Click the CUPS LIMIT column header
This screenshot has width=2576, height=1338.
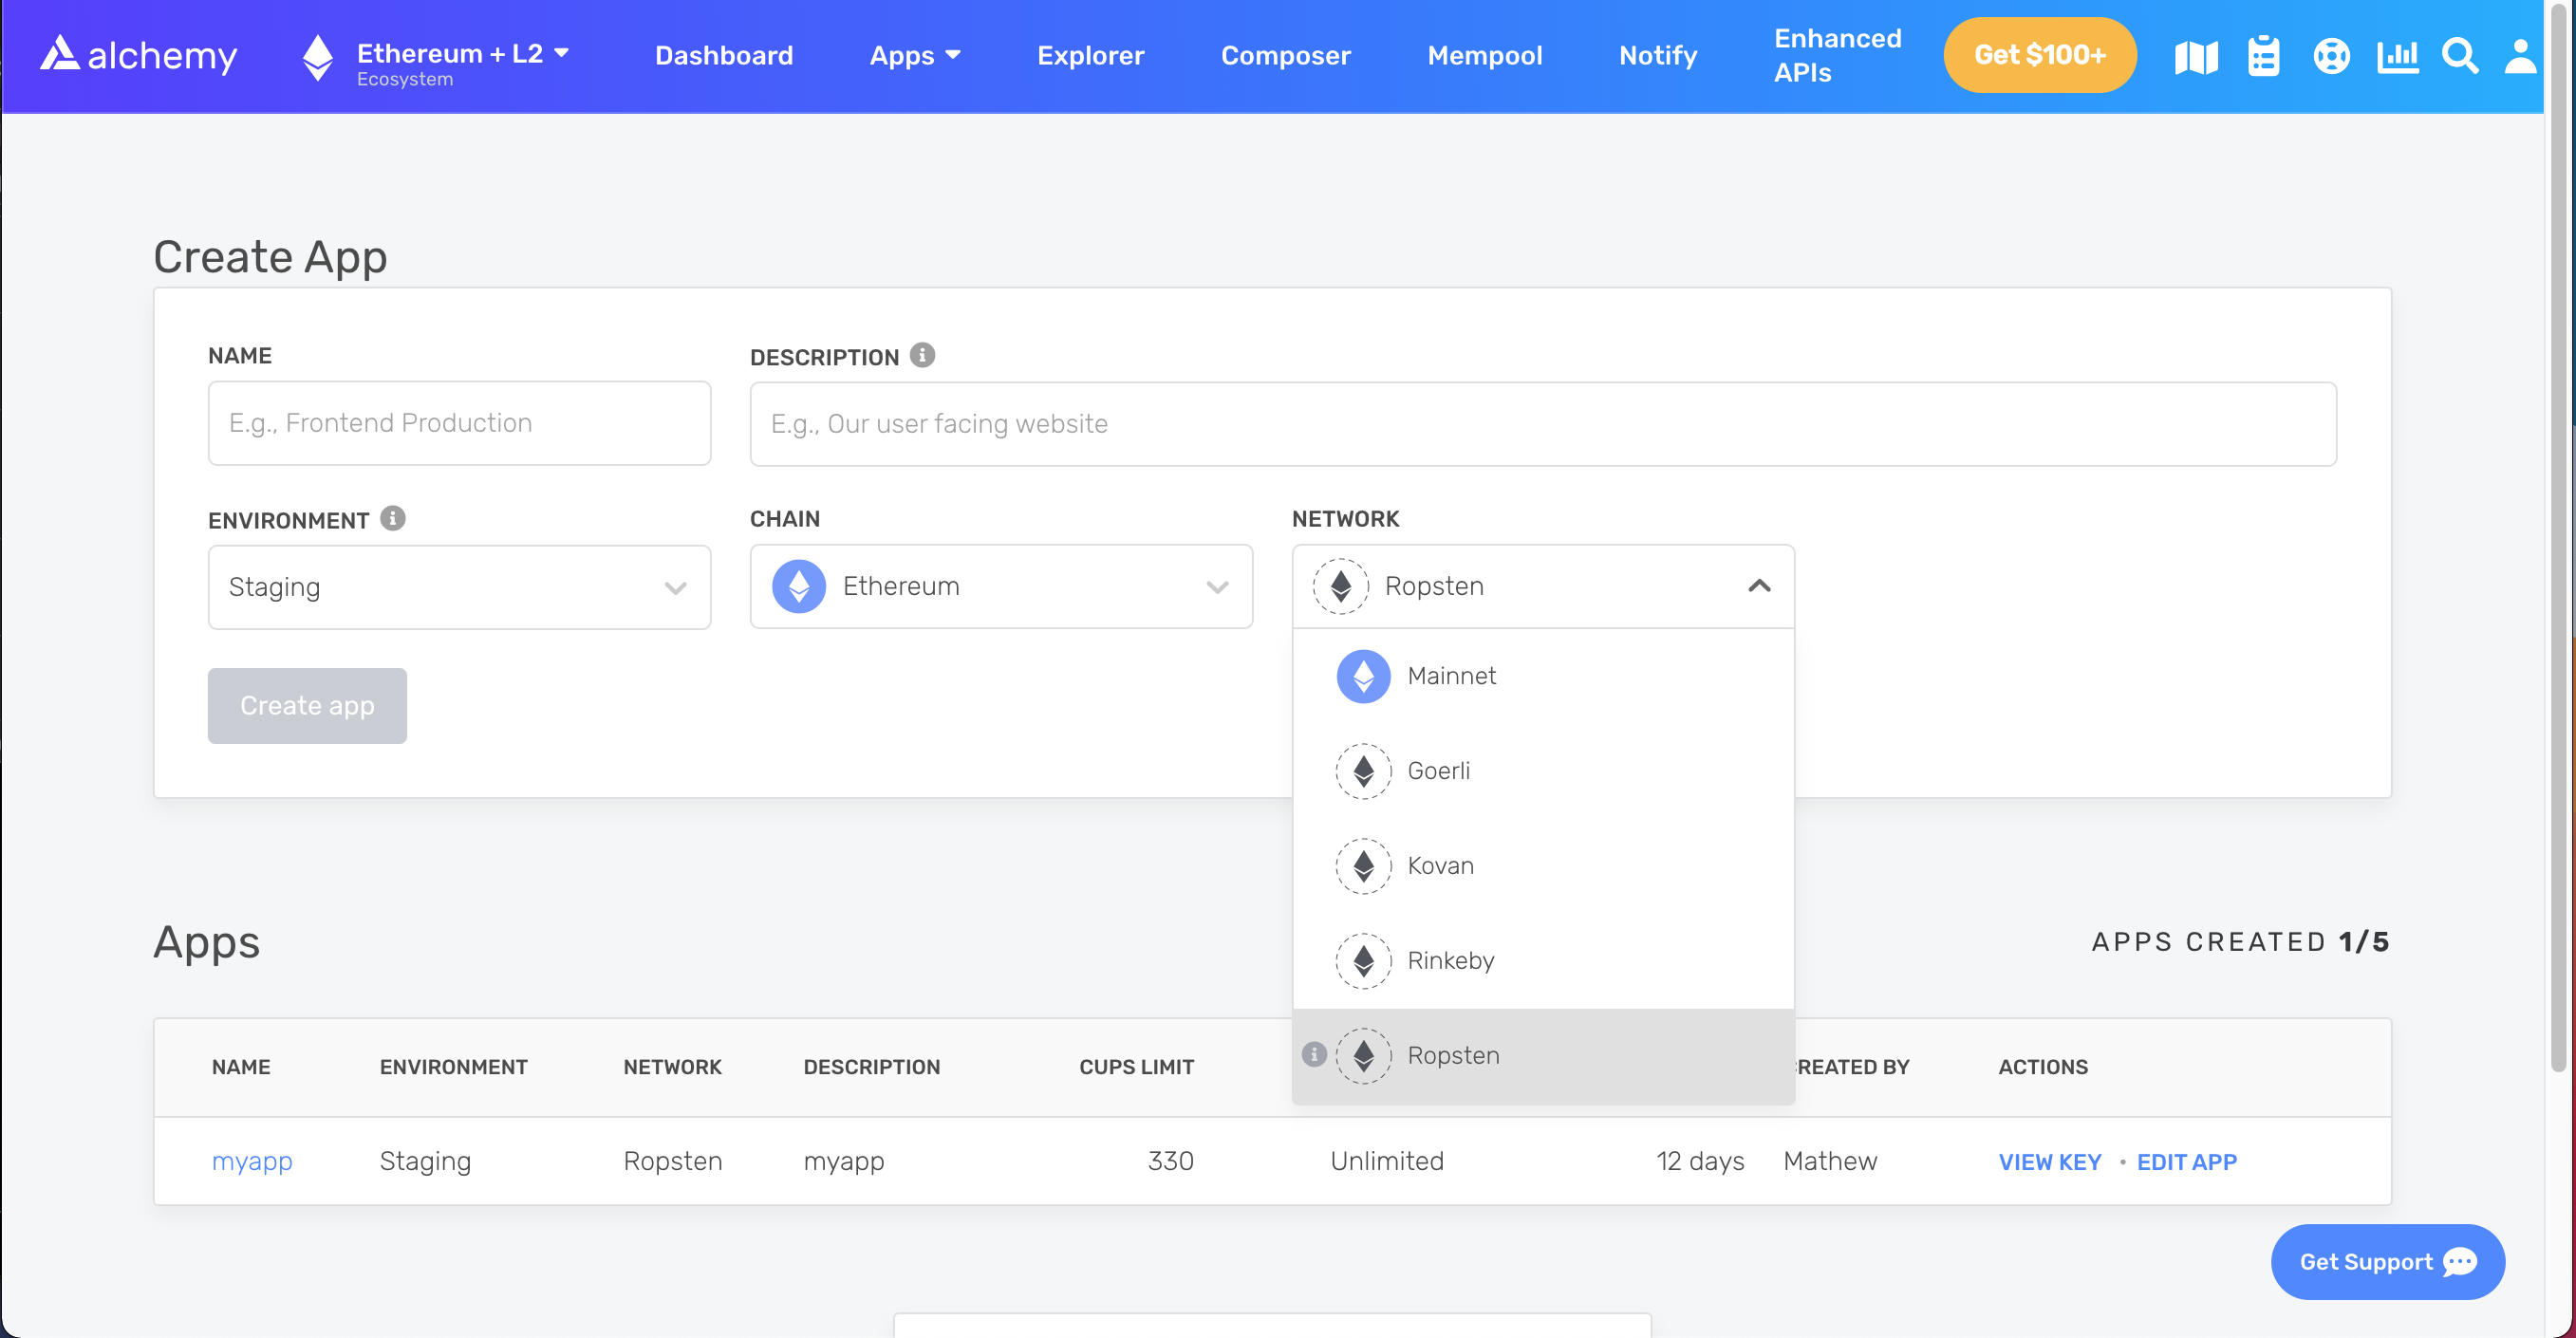click(x=1136, y=1067)
